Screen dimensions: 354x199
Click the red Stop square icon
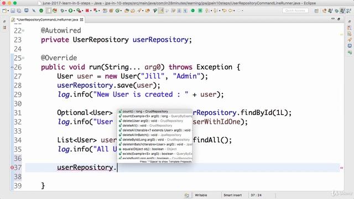tap(87, 11)
